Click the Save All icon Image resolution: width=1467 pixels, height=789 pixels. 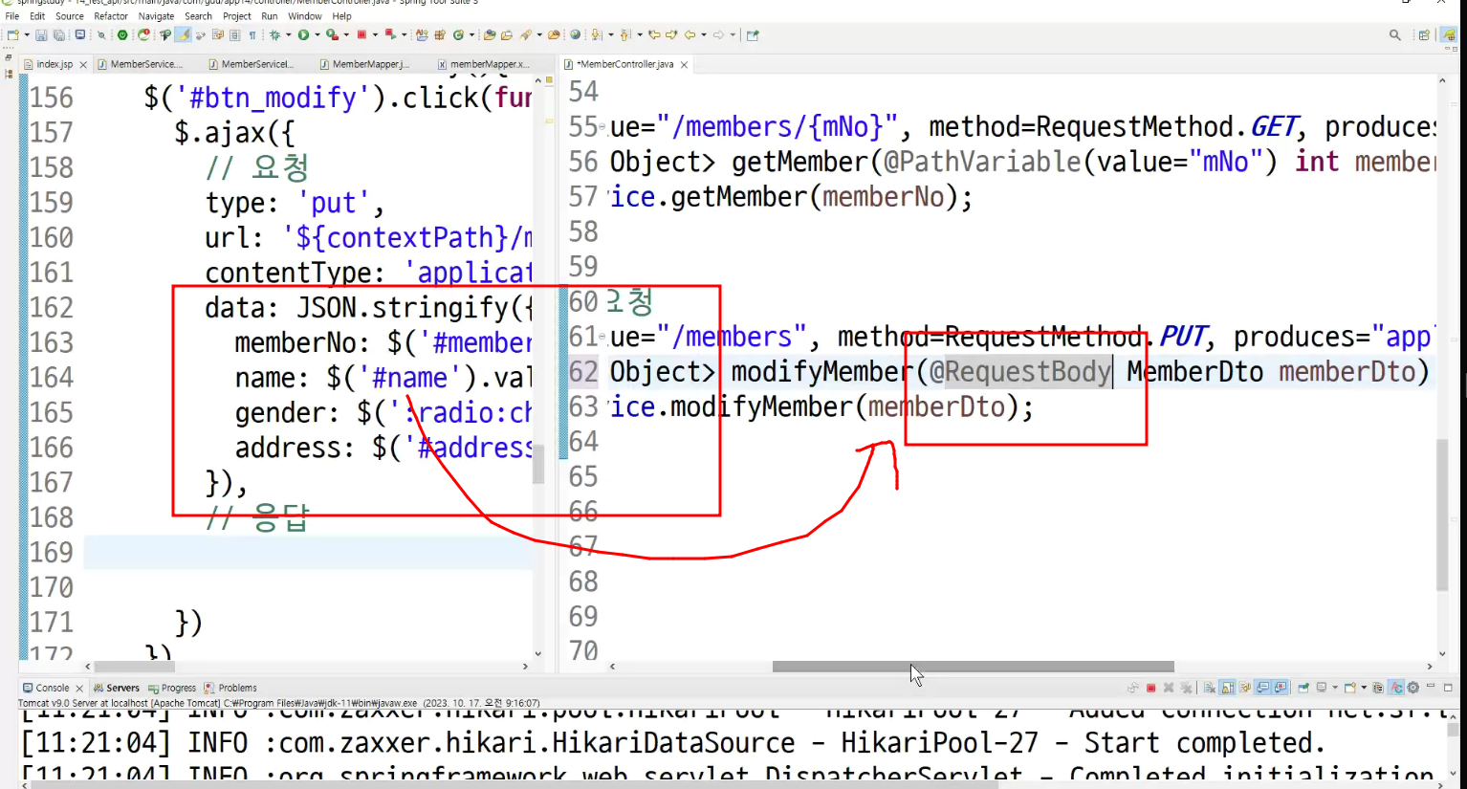58,35
